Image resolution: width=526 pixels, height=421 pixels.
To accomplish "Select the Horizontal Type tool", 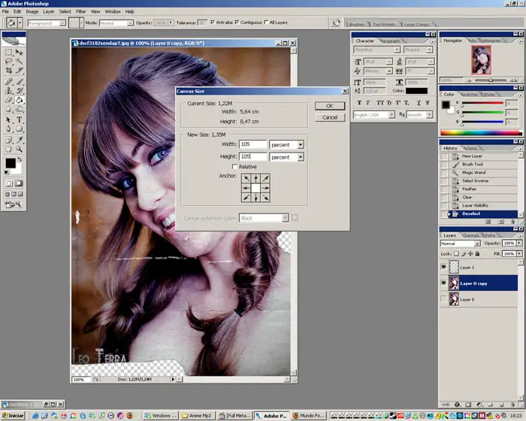I will pyautogui.click(x=20, y=120).
